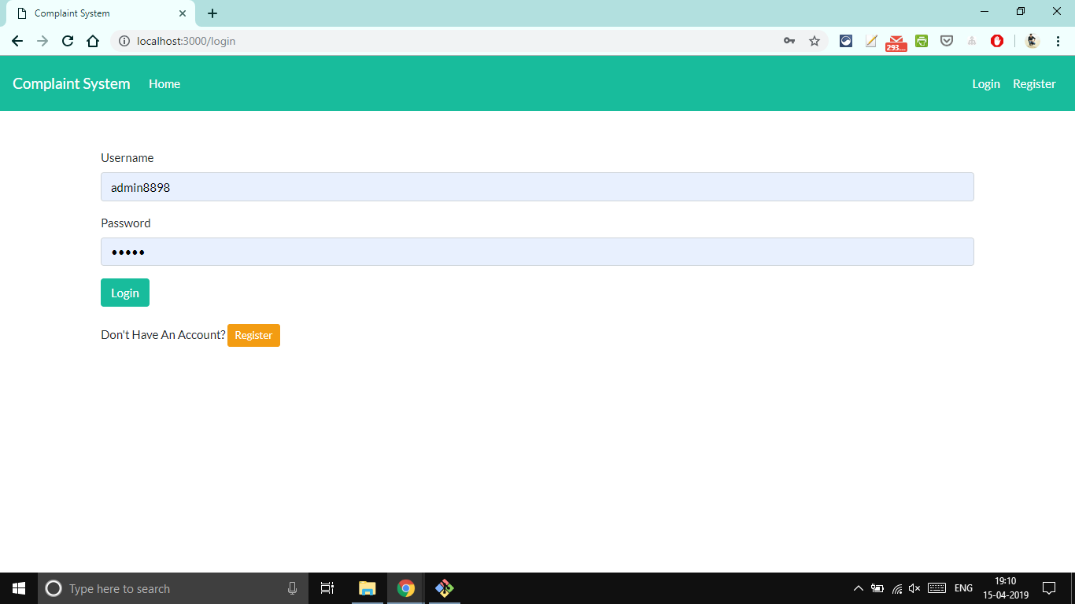Click the Password label
The width and height of the screenshot is (1075, 604).
(126, 223)
